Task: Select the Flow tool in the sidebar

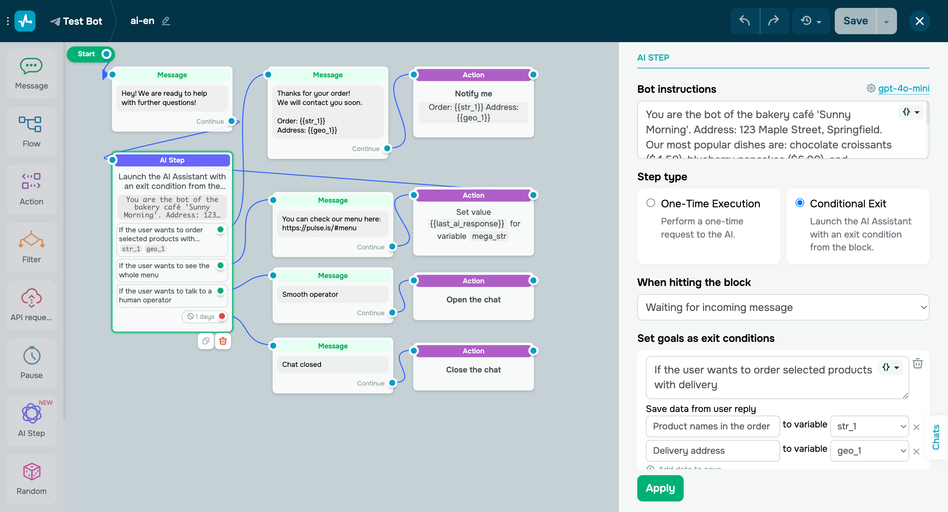Action: pos(31,131)
